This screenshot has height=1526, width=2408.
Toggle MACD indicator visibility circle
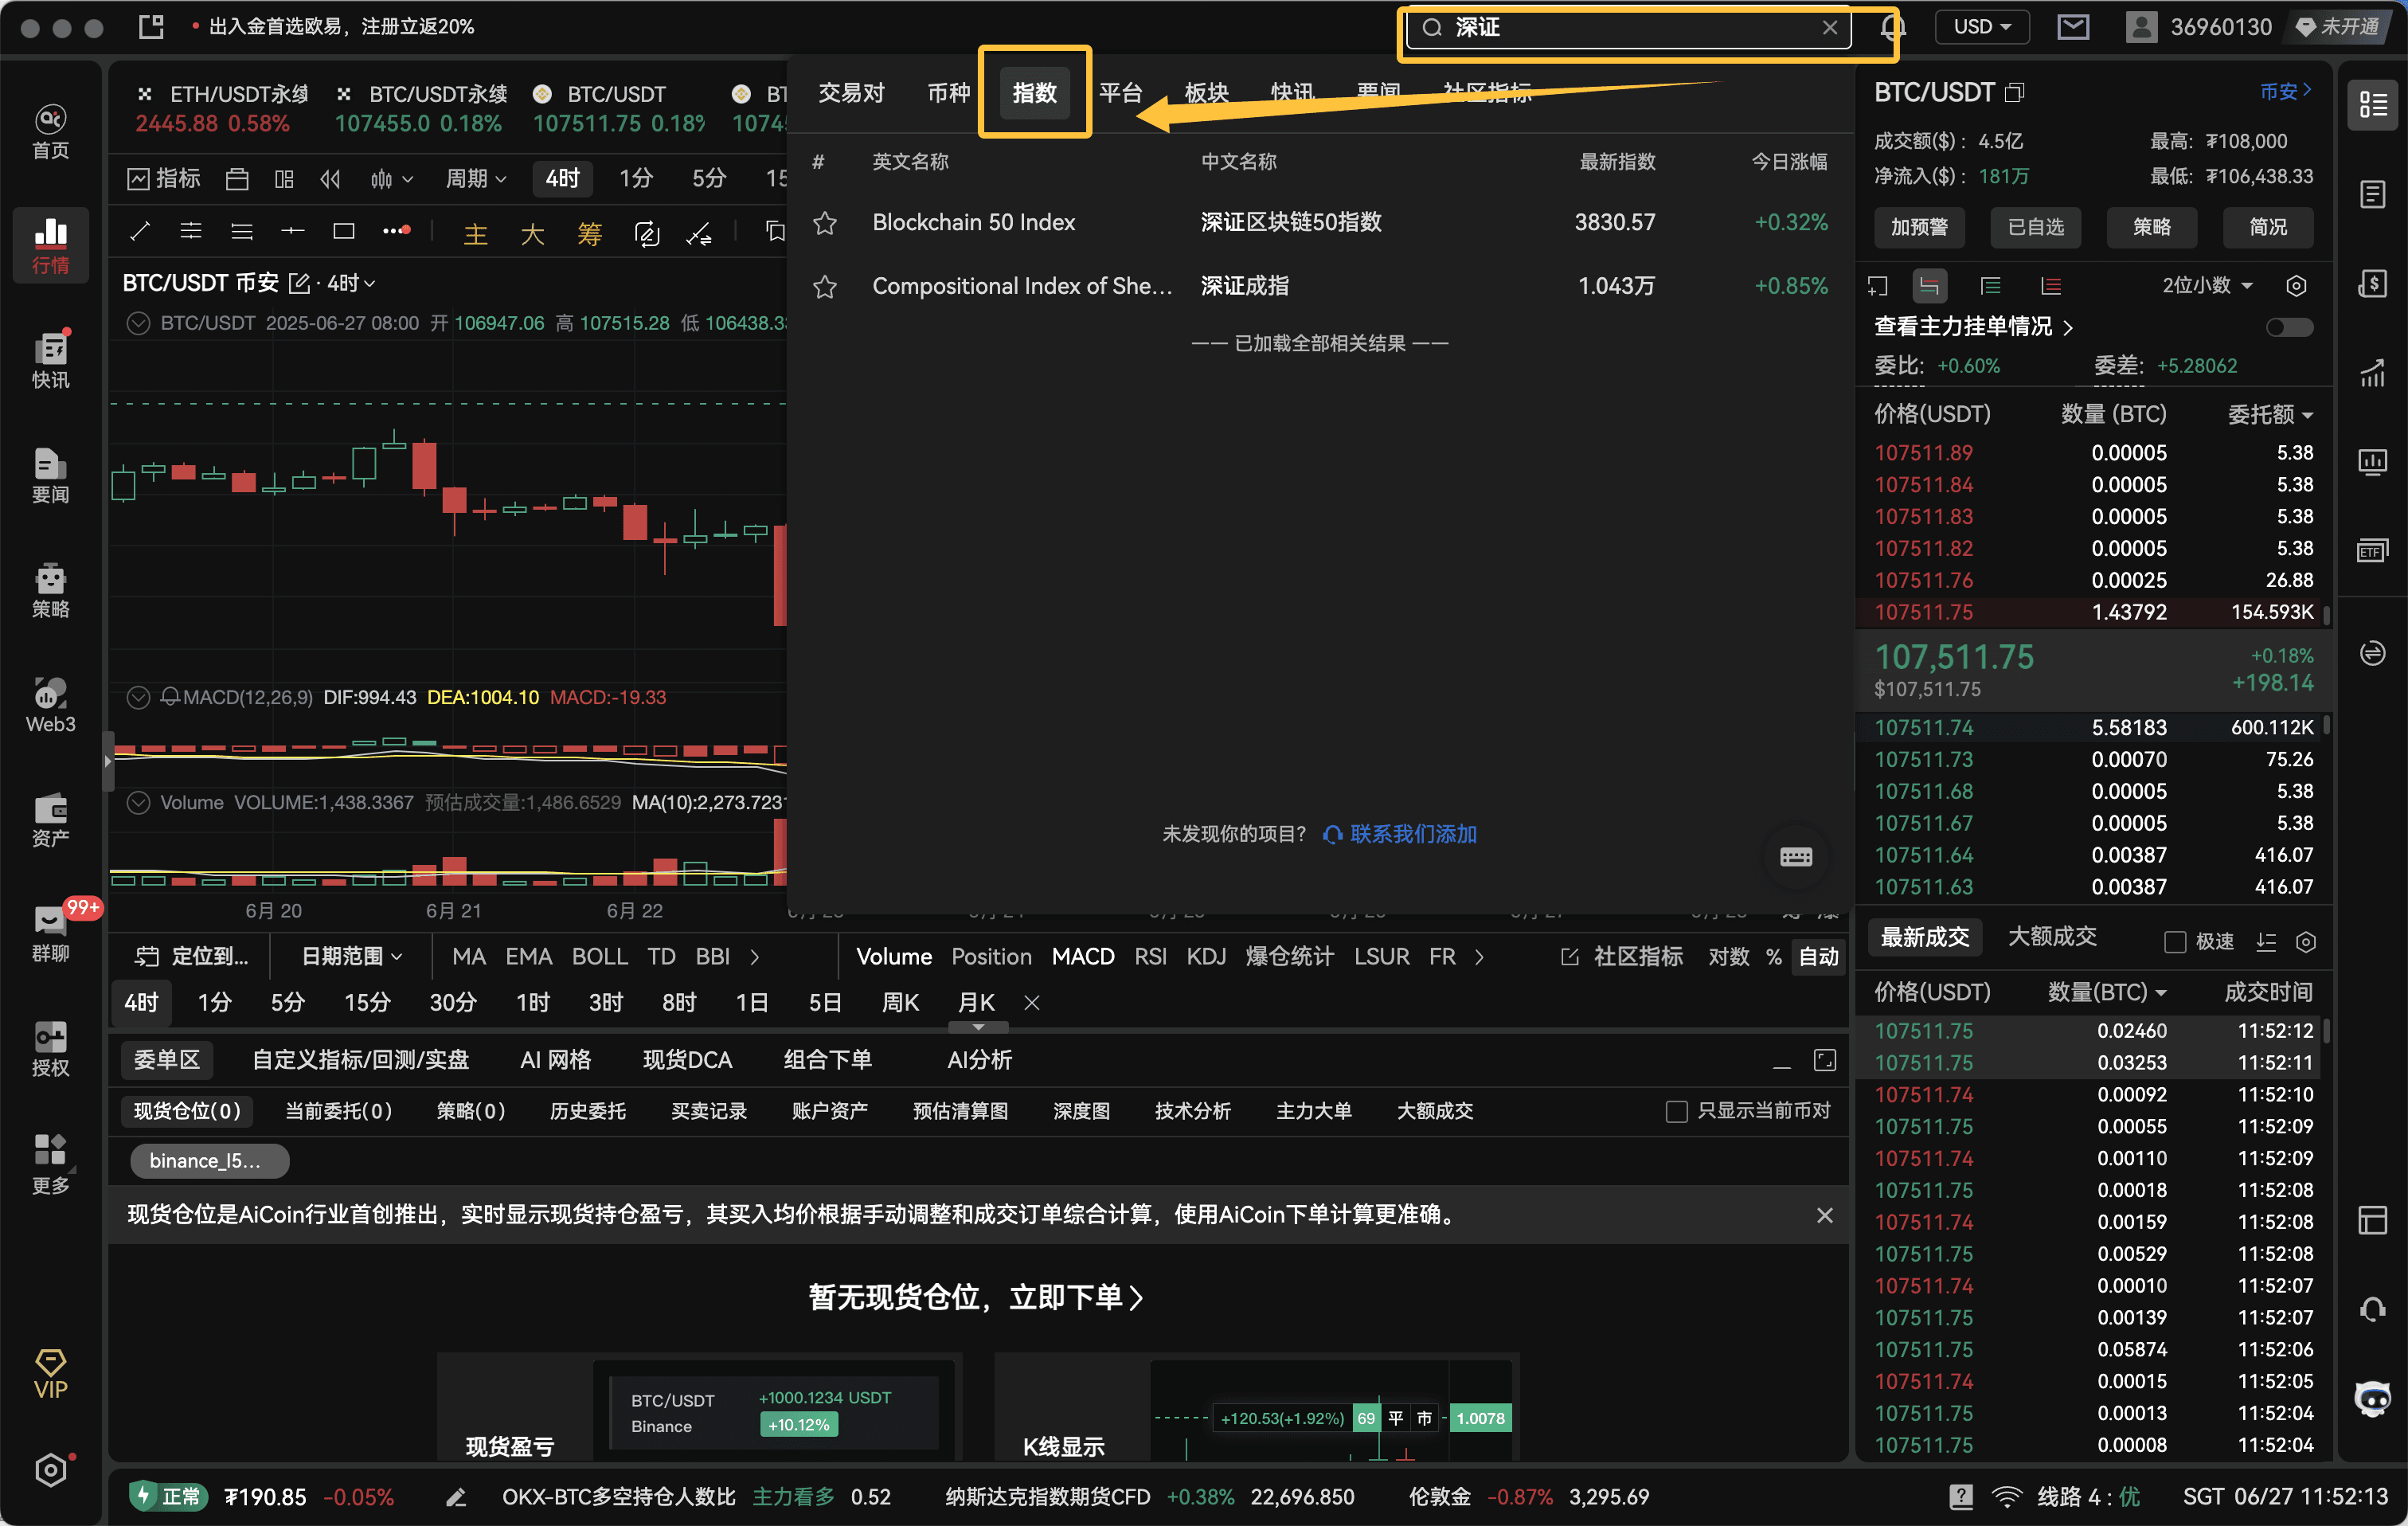point(139,697)
